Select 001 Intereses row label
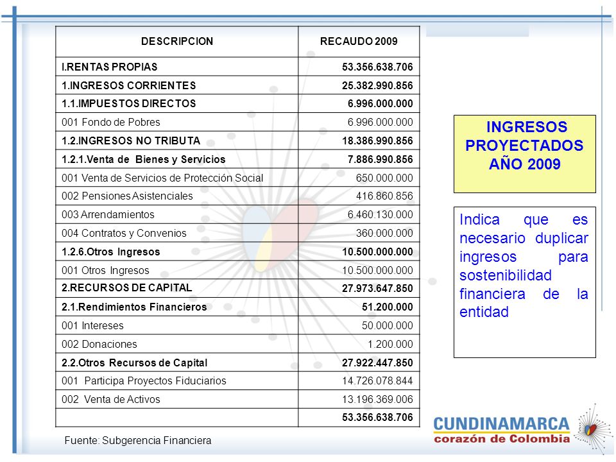 click(x=92, y=326)
